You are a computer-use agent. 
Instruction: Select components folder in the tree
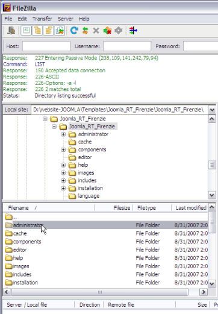tap(92, 149)
